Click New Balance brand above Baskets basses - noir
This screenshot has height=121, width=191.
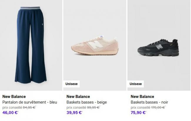pyautogui.click(x=142, y=97)
